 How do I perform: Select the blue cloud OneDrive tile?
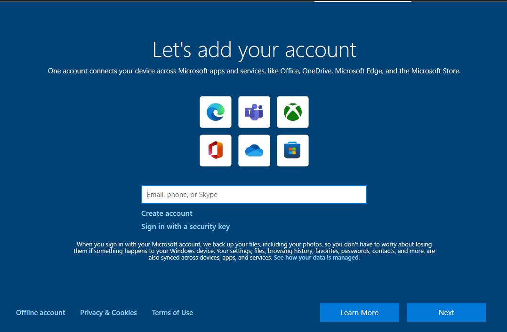254,150
